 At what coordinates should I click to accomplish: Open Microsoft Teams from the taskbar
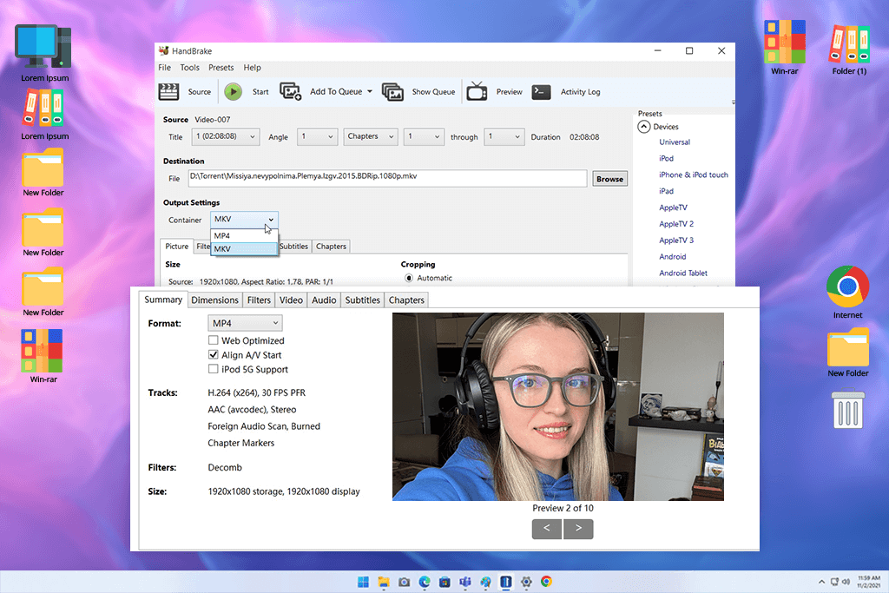pos(465,582)
